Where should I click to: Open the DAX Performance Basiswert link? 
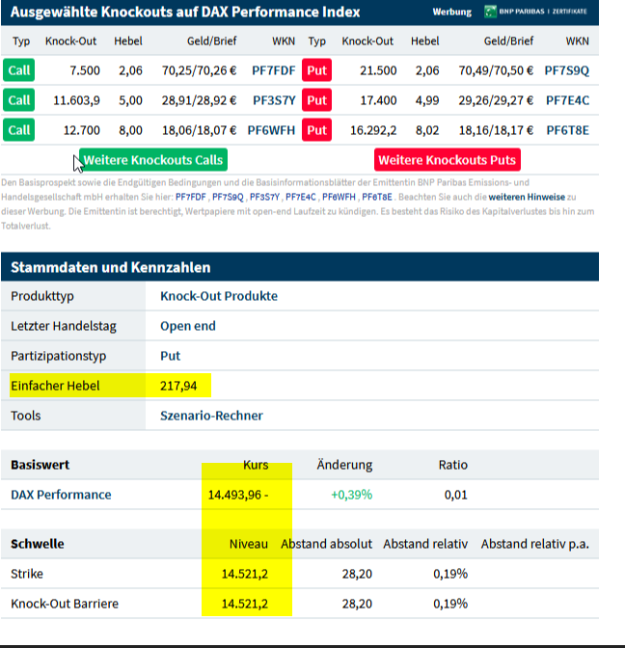pos(61,495)
